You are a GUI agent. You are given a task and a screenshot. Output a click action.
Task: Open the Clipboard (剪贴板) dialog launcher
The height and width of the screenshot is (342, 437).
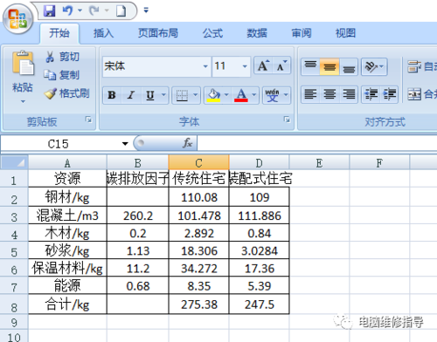click(88, 120)
